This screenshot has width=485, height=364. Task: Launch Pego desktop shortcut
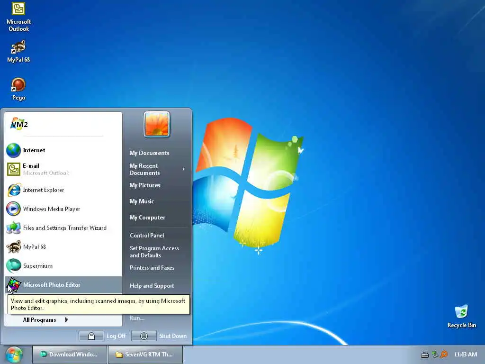click(x=18, y=89)
